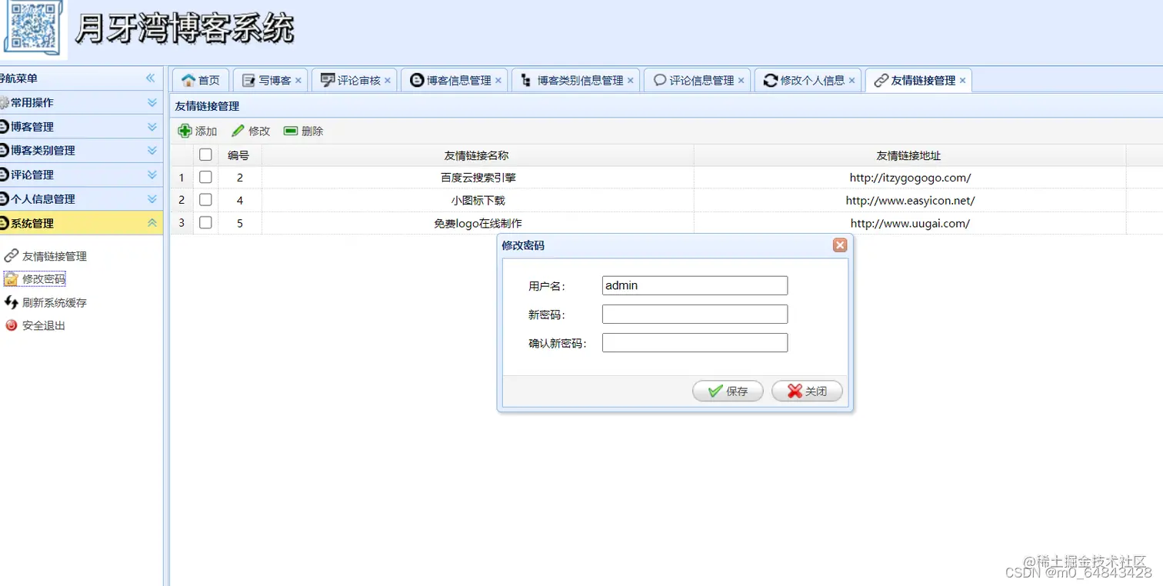Screen dimensions: 1163x586
Task: Expand the 评论管理 accordion section
Action: pos(152,175)
